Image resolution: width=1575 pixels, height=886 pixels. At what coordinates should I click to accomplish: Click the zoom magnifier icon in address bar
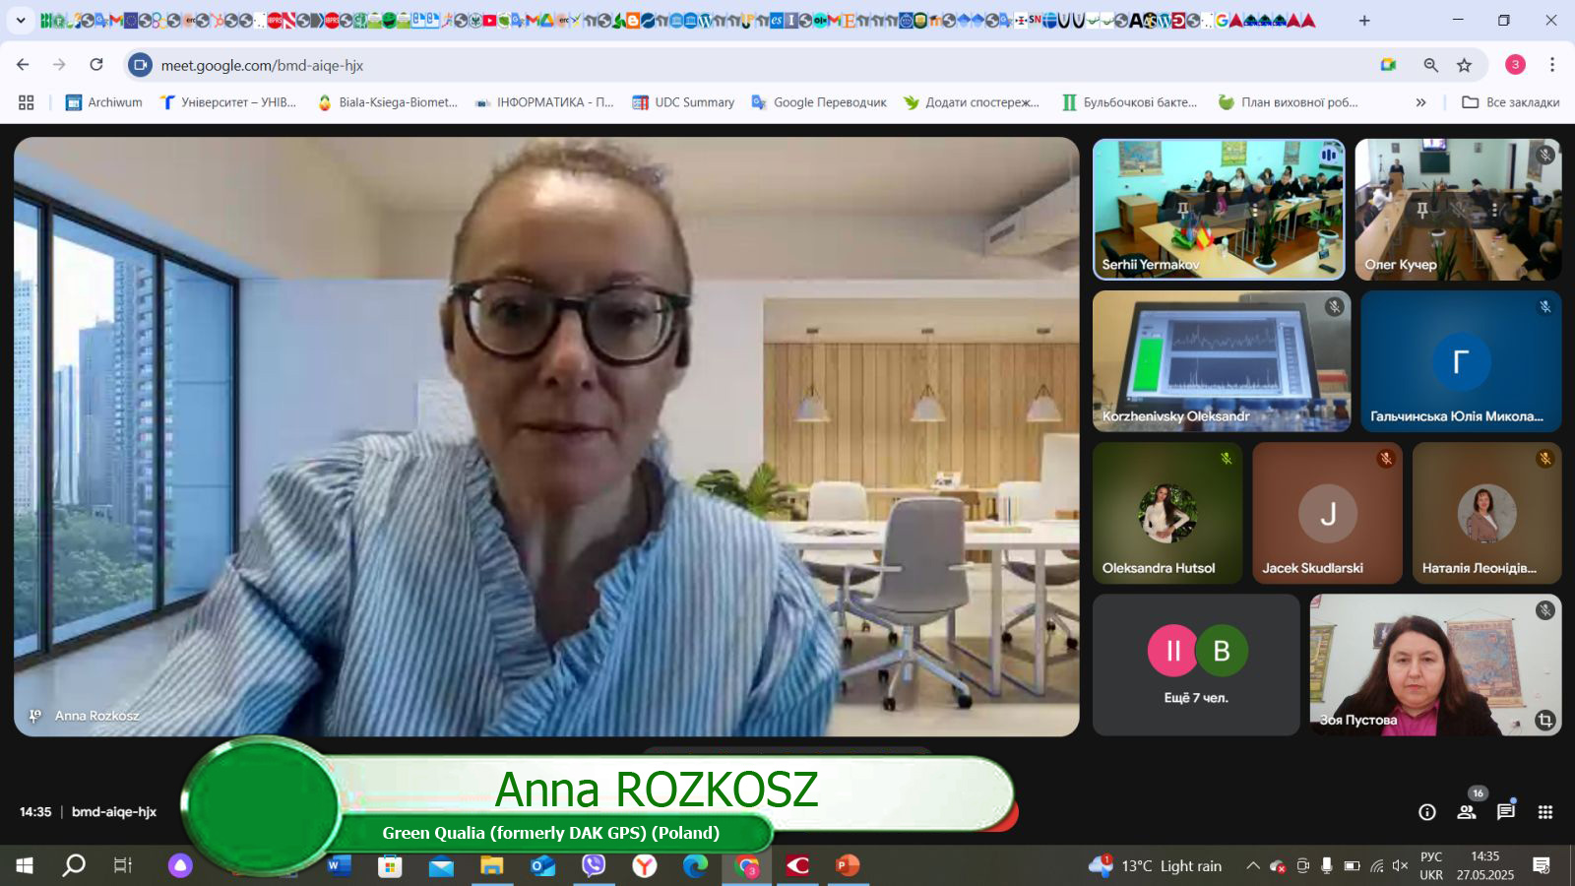pos(1430,65)
